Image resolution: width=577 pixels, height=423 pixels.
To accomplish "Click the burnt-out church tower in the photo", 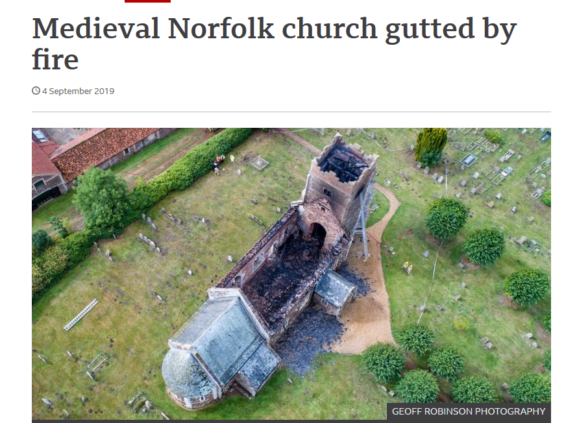I will [340, 180].
